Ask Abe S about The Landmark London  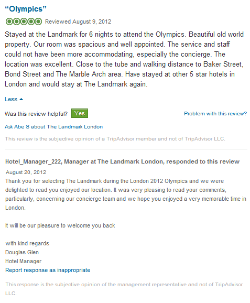click(53, 126)
